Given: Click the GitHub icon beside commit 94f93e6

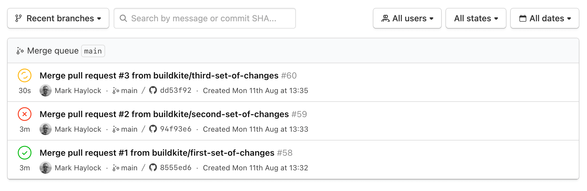Looking at the screenshot, I should pyautogui.click(x=153, y=129).
